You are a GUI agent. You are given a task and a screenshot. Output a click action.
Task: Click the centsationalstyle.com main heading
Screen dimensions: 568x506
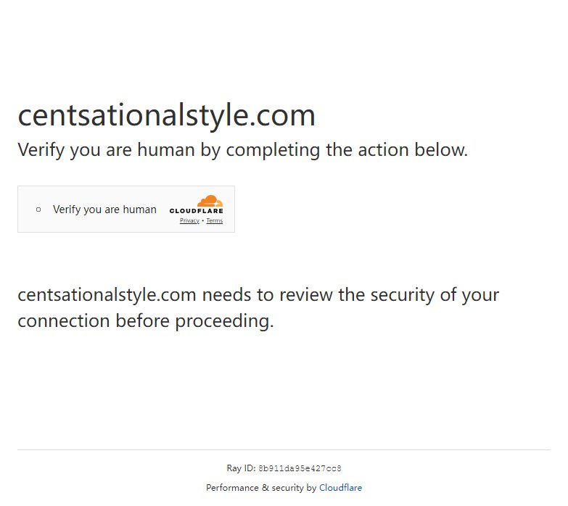(x=167, y=116)
